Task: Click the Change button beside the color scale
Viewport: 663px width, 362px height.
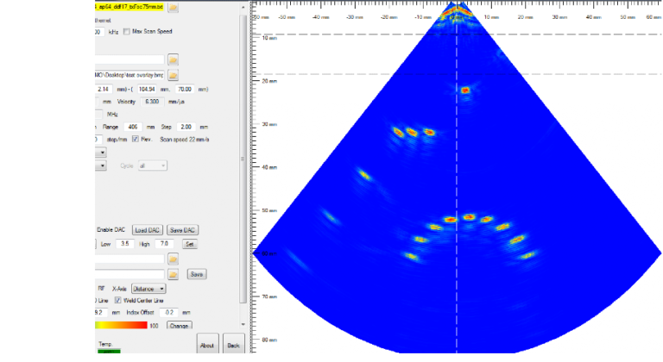Action: [x=179, y=326]
